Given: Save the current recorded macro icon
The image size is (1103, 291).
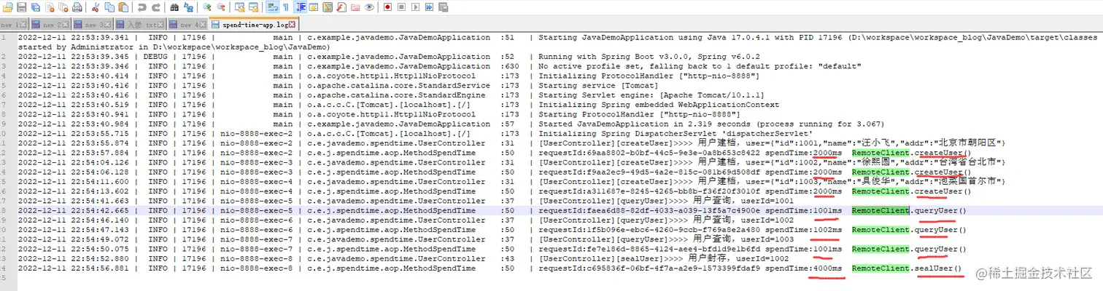Looking at the screenshot, I should pos(443,7).
